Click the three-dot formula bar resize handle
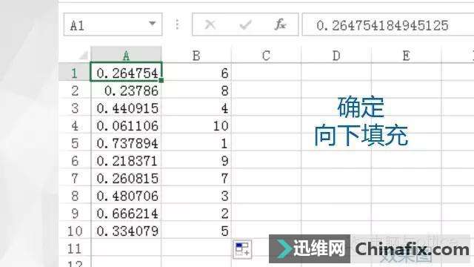The height and width of the screenshot is (267, 474). 177,24
